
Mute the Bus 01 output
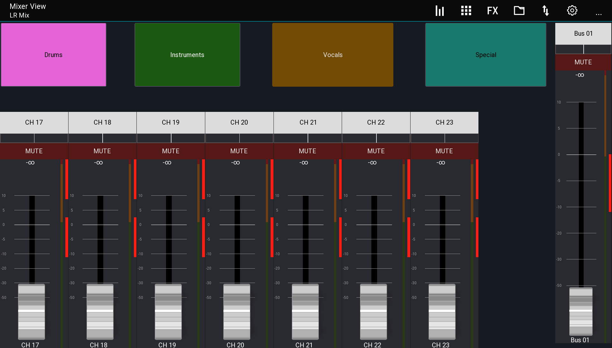click(583, 62)
